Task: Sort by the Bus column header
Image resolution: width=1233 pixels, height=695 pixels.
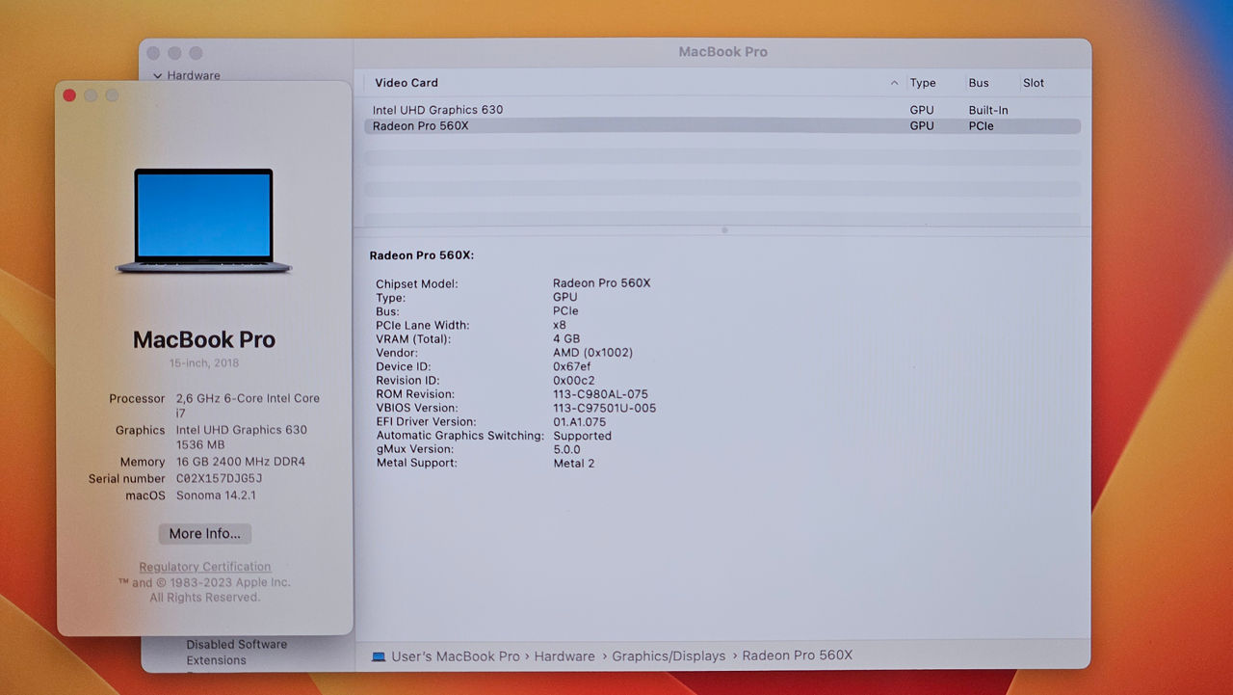Action: pyautogui.click(x=979, y=83)
